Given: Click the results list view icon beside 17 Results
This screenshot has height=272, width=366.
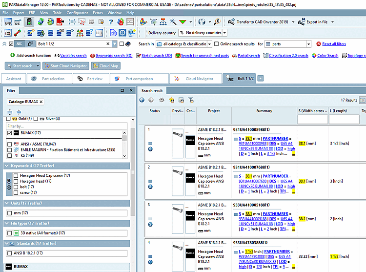Looking at the screenshot, I should 362,100.
